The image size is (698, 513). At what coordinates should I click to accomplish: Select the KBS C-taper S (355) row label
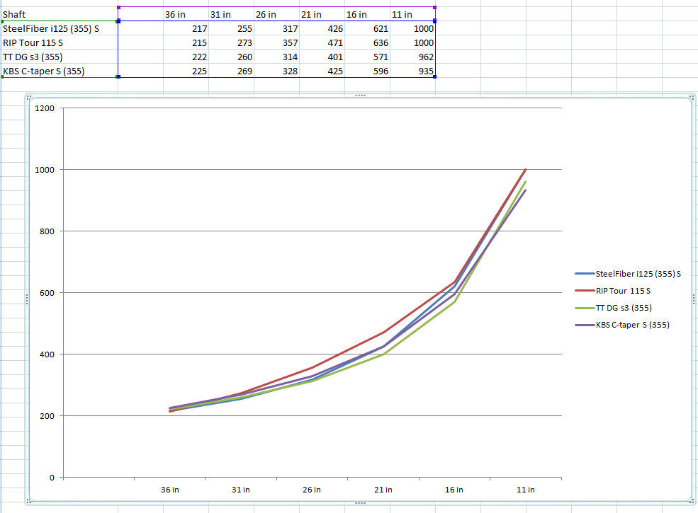coord(60,71)
